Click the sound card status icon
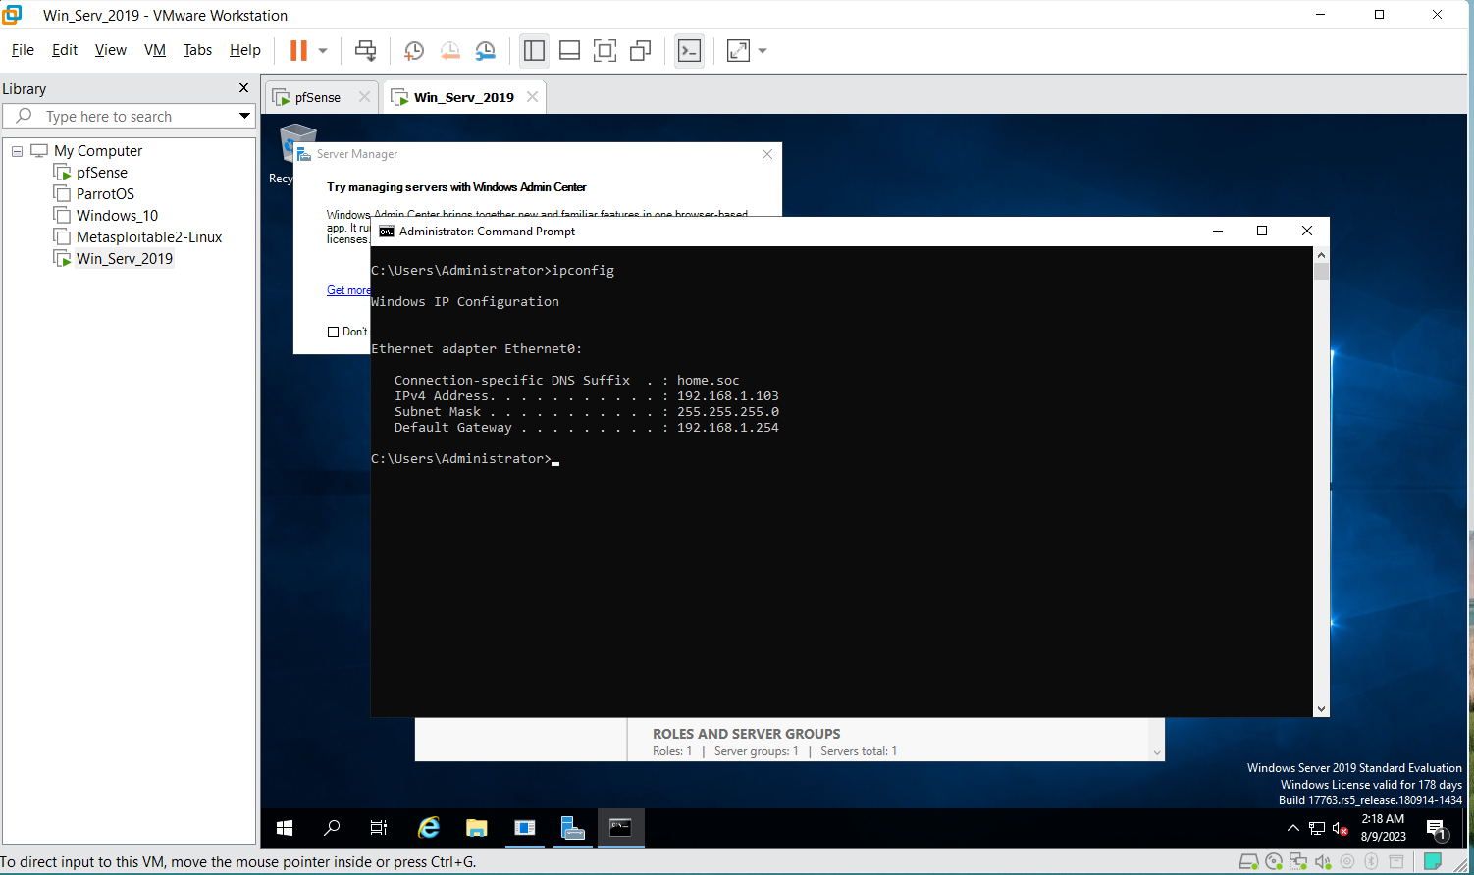Screen dimensions: 1474x875 [x=1323, y=862]
